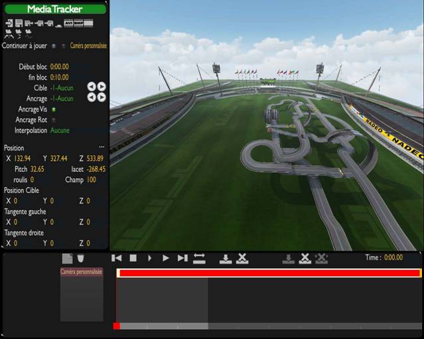Click the AVI render film icon

click(68, 23)
